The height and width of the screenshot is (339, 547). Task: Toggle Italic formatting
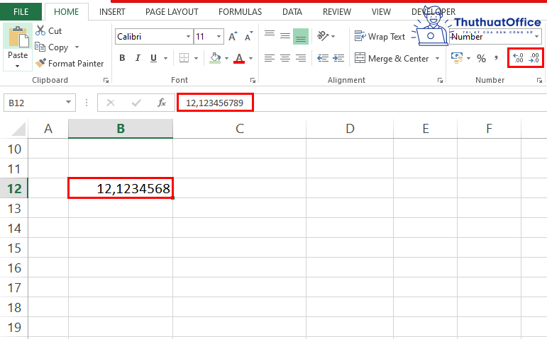[138, 58]
